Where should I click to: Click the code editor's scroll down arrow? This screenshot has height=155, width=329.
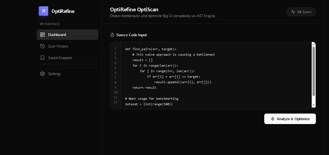point(314,105)
